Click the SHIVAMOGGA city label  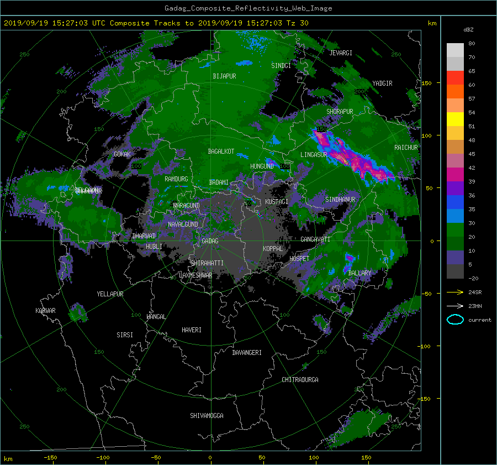tap(207, 416)
